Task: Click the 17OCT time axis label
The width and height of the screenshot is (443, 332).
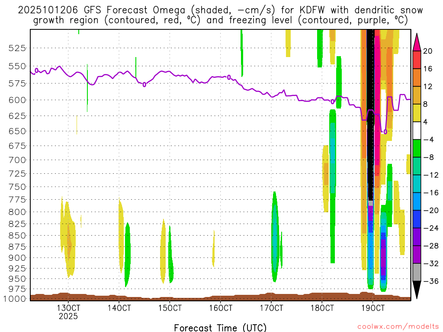Action: [x=272, y=308]
